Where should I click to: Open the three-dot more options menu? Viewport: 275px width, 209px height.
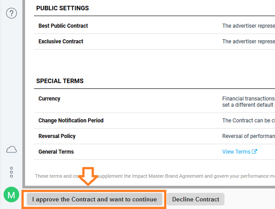(11, 172)
